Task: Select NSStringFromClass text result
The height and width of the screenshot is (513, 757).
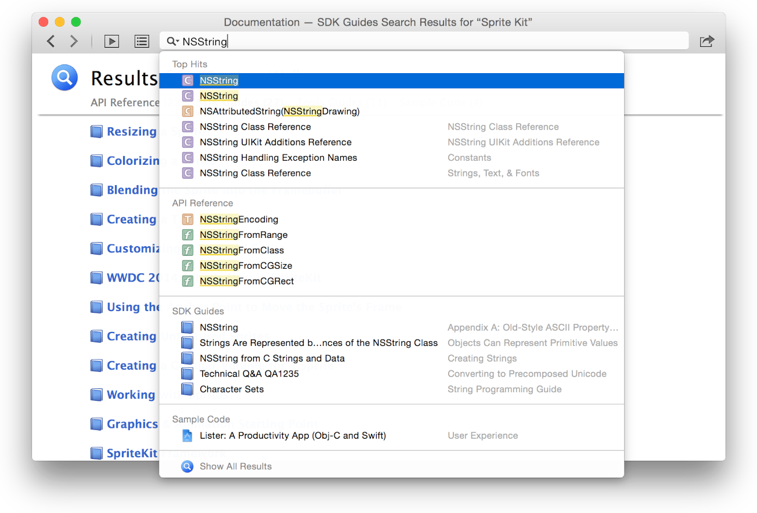Action: [242, 250]
